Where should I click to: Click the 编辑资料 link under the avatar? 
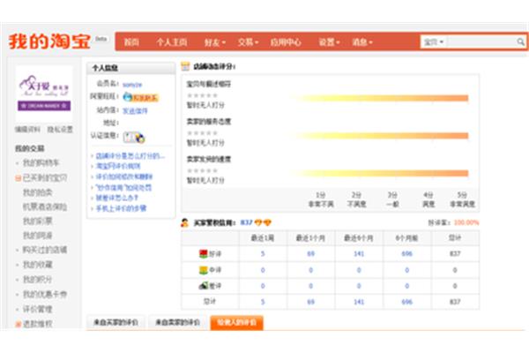point(27,130)
